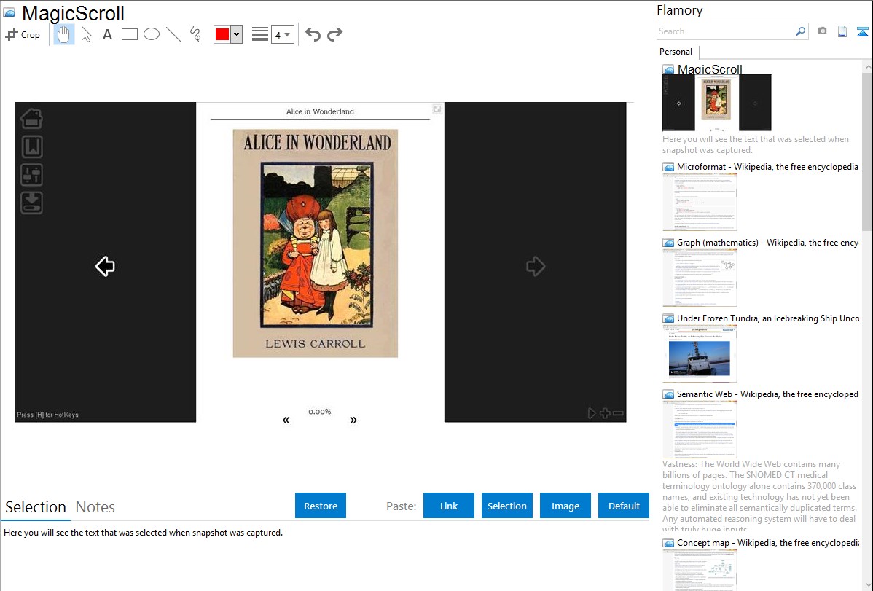873x591 pixels.
Task: Click the previous chapter double chevron
Action: [x=286, y=420]
